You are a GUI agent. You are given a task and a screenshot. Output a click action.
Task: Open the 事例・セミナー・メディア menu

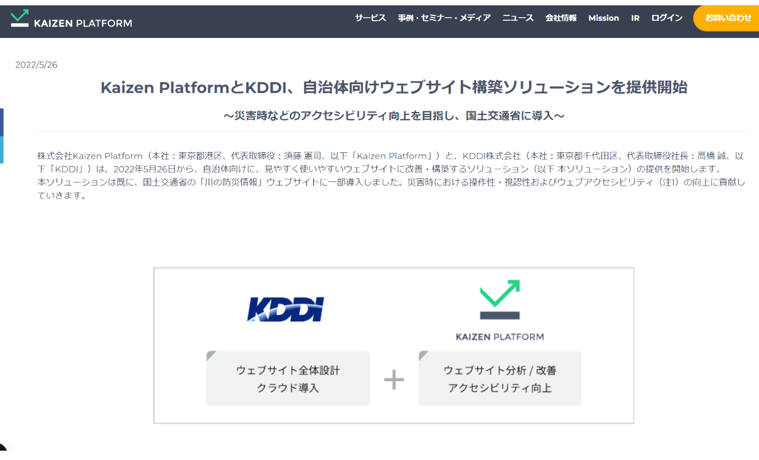tap(444, 18)
